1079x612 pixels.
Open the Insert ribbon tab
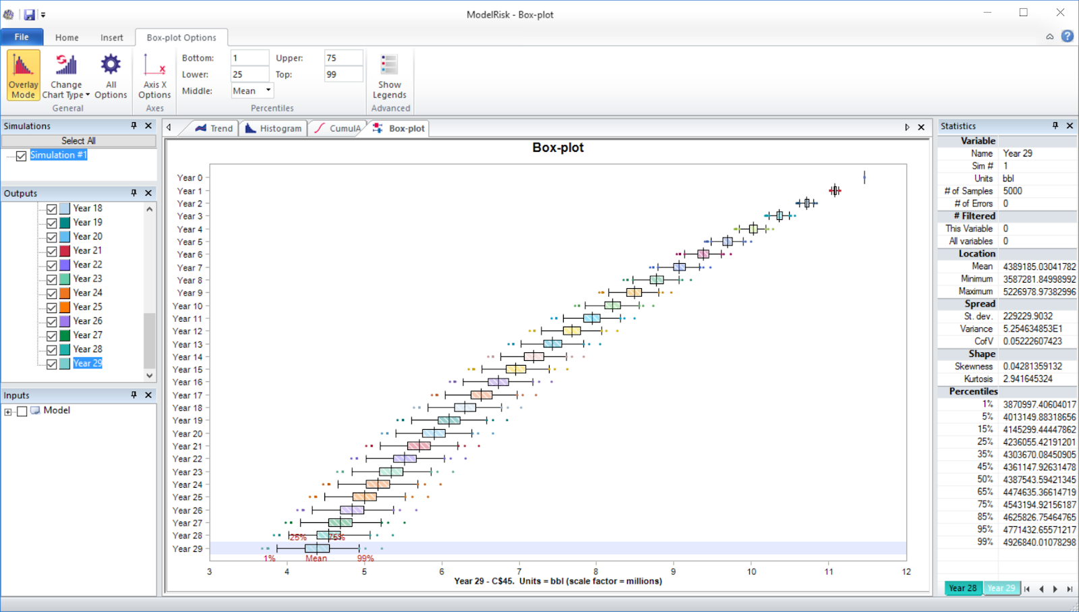(112, 38)
